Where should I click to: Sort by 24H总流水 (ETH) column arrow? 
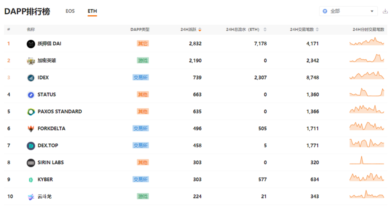pos(265,30)
